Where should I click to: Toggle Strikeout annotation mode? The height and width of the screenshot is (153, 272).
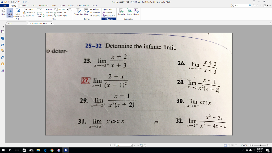pyautogui.click(x=96, y=12)
